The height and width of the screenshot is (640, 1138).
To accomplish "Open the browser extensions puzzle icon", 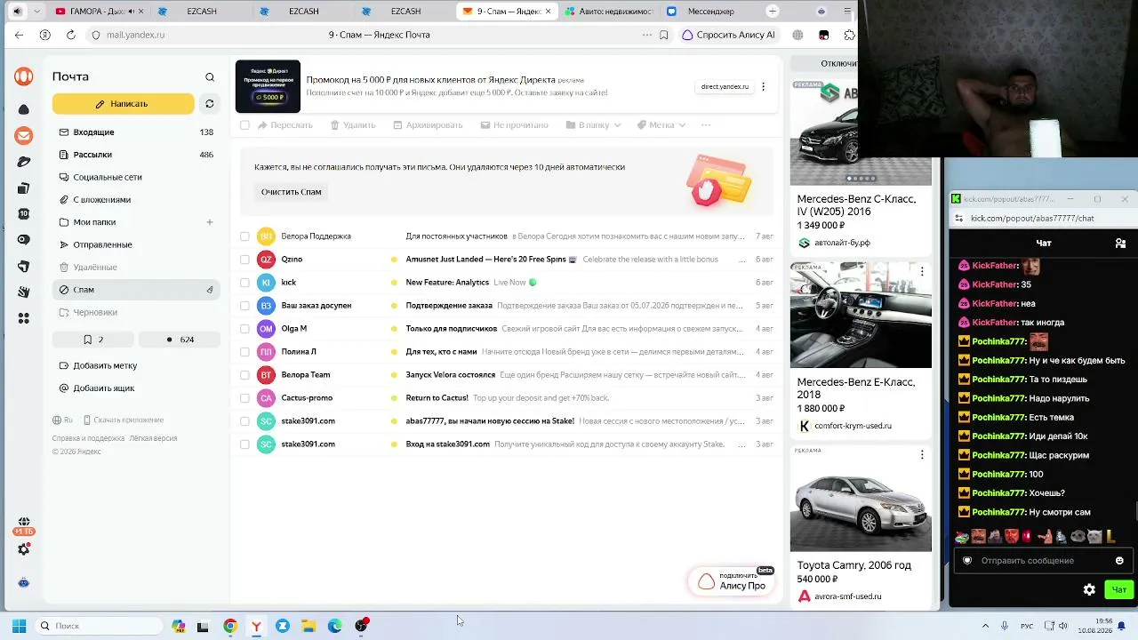I will (850, 35).
